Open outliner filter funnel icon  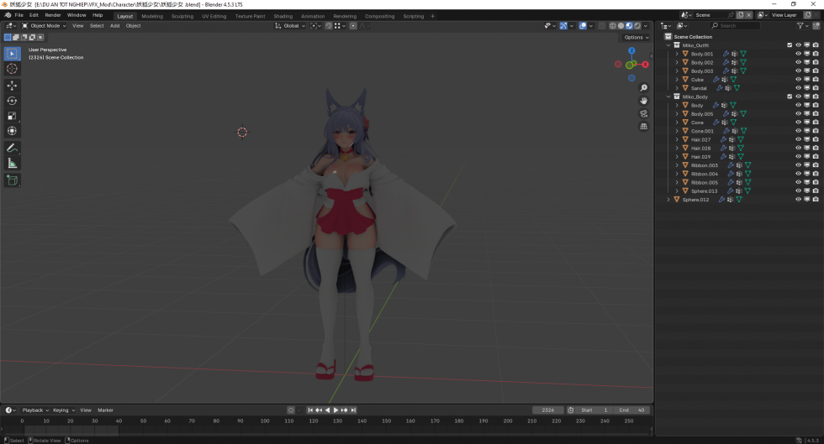pyautogui.click(x=800, y=26)
